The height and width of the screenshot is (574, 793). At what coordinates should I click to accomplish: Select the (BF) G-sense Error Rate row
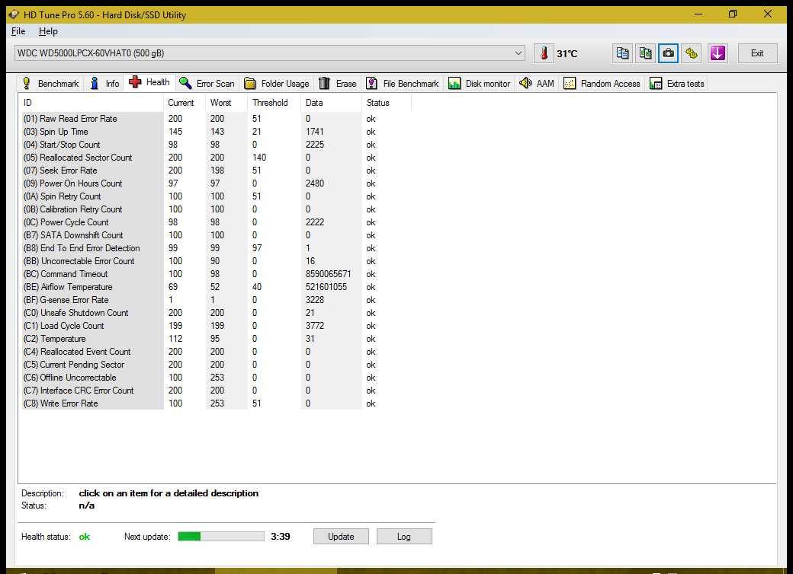coord(217,300)
